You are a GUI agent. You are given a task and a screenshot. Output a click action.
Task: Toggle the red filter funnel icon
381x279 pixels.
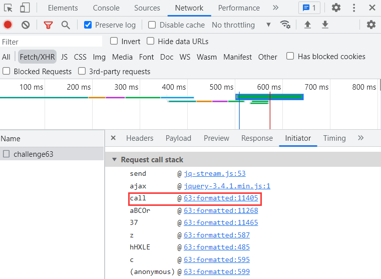pos(48,25)
